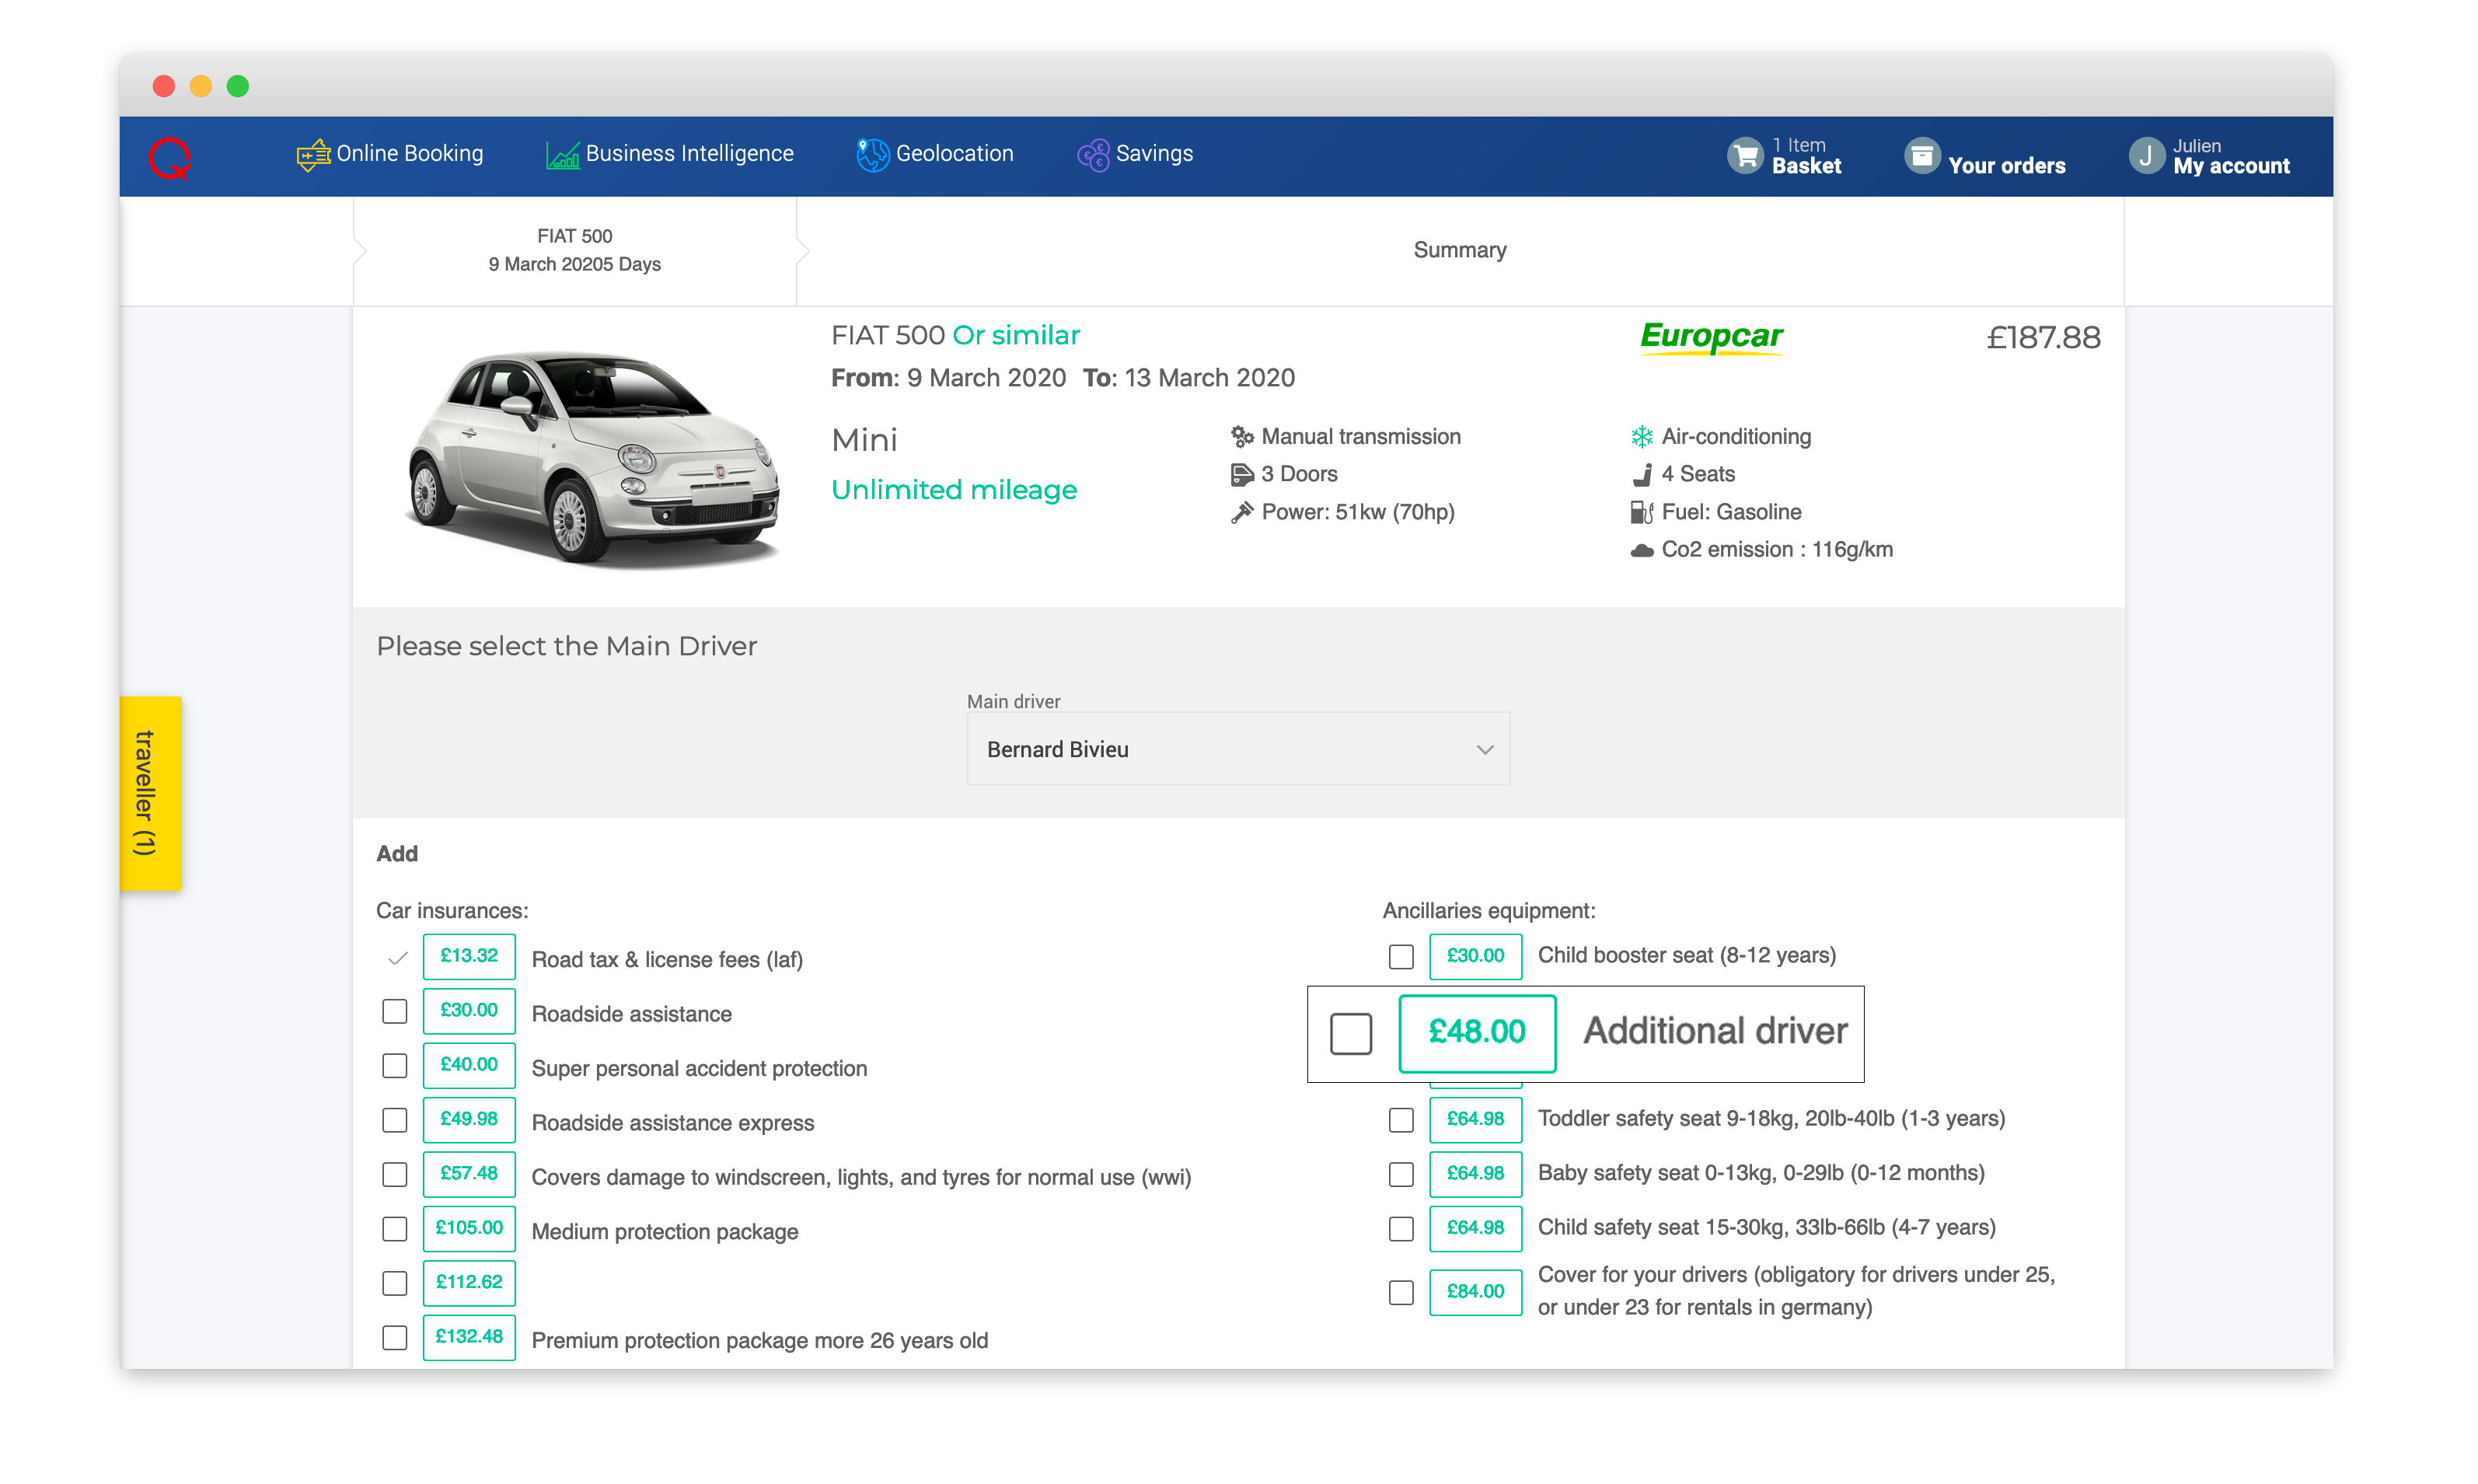Click the £132.48 price tag
Screen dimensions: 2478x1484
[x=469, y=1338]
